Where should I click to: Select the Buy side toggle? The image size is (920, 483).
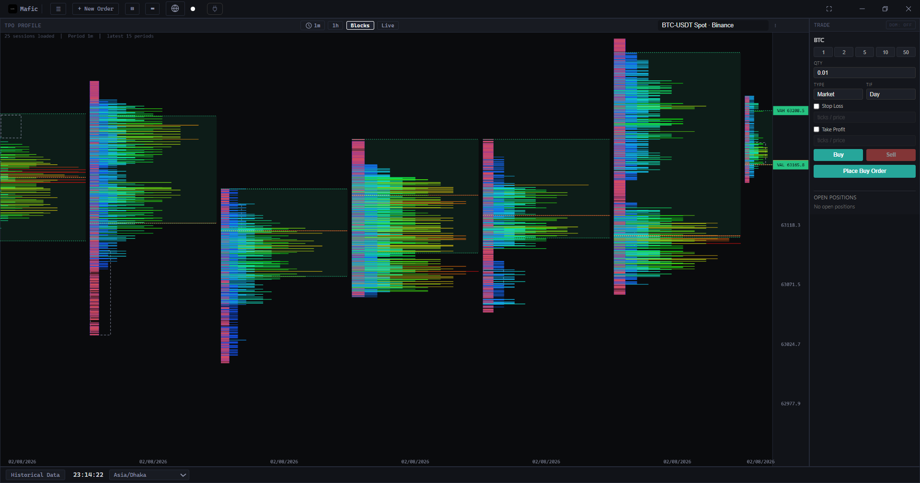click(838, 155)
